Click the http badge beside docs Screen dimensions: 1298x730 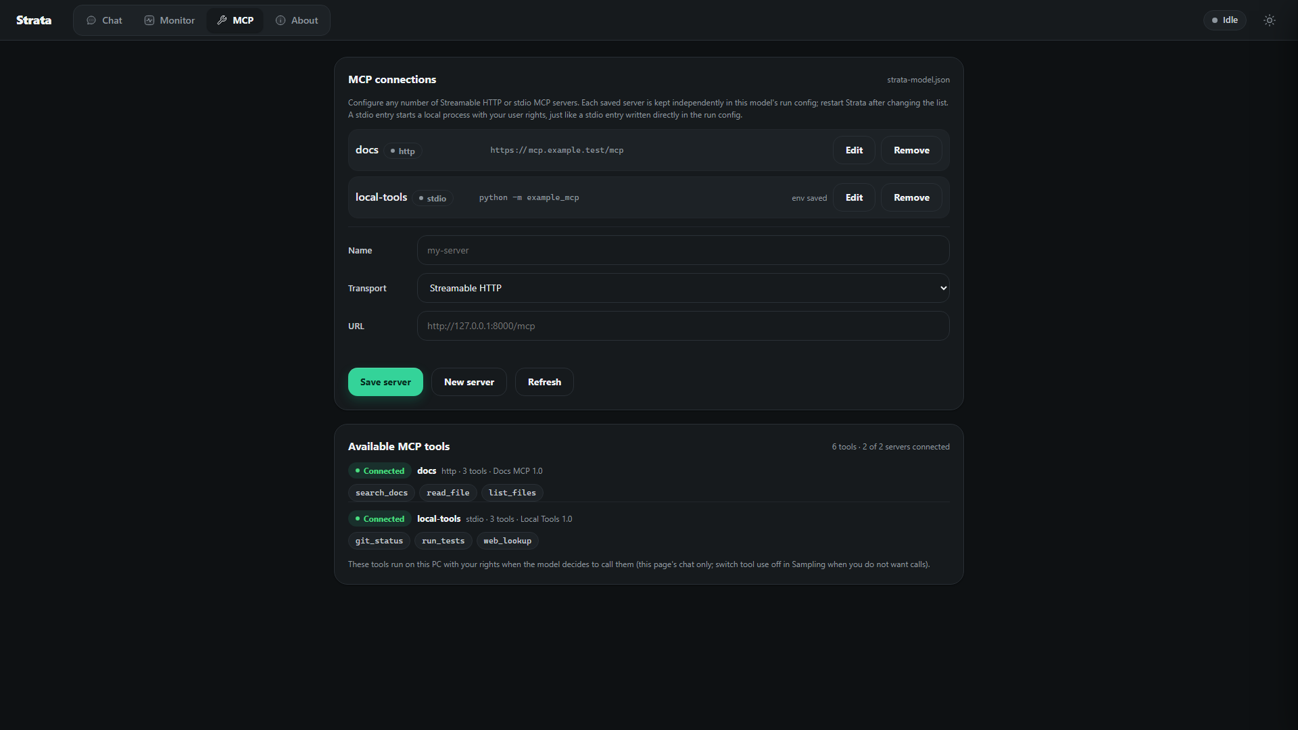pyautogui.click(x=403, y=151)
